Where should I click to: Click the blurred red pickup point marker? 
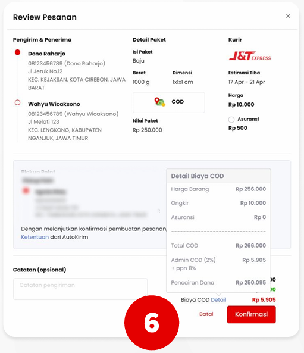tap(26, 190)
